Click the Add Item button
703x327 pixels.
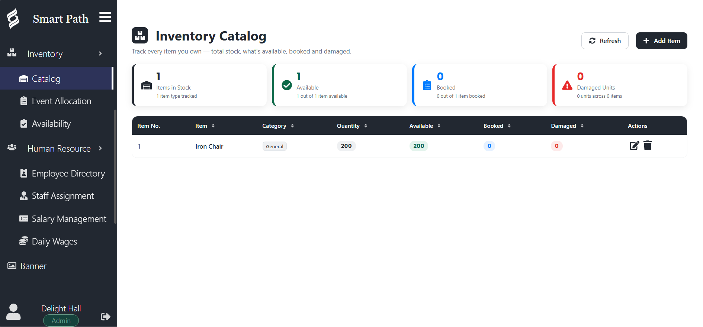coord(661,41)
